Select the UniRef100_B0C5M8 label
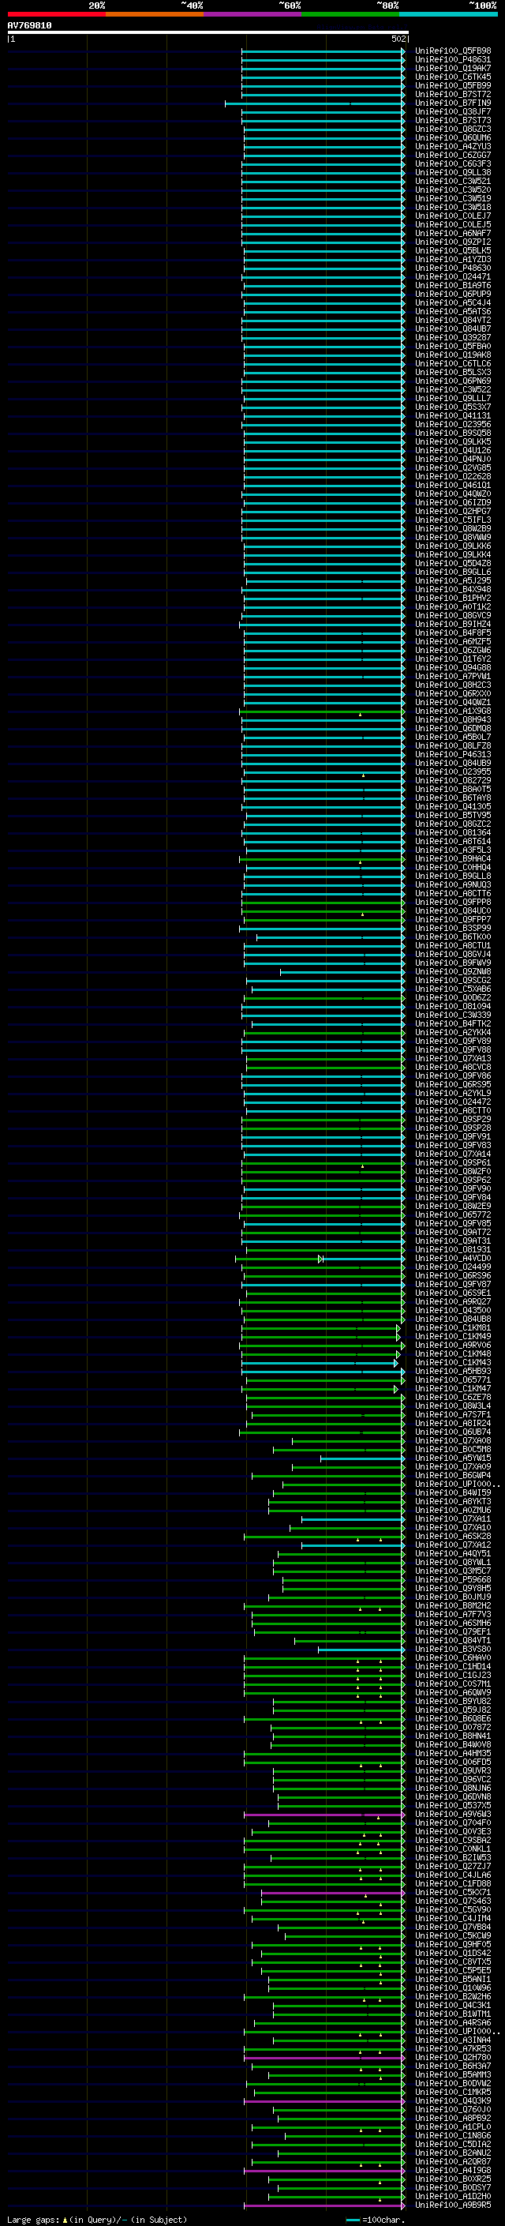This screenshot has height=2226, width=505. pos(452,1449)
